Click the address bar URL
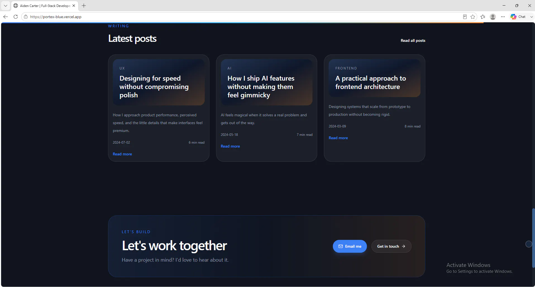This screenshot has height=287, width=535. 56,17
